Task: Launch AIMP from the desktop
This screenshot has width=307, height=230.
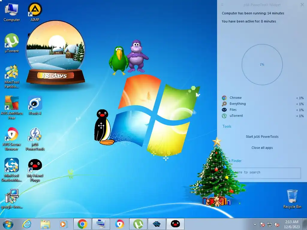Action: click(x=35, y=12)
